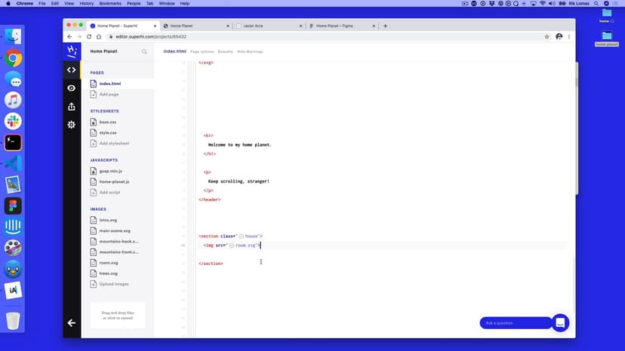Bookmark page with the star icon

[546, 36]
